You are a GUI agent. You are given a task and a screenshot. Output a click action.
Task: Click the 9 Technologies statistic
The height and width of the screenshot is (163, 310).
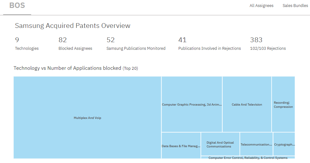[27, 44]
